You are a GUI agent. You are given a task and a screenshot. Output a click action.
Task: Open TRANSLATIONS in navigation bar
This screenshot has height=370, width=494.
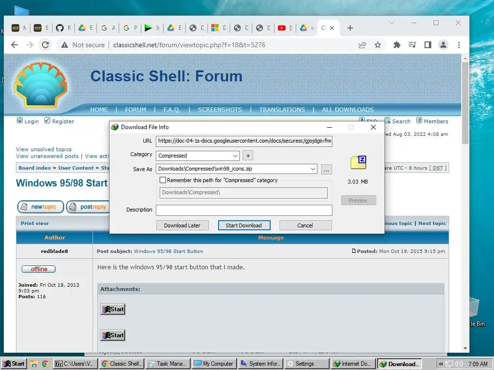(x=282, y=109)
